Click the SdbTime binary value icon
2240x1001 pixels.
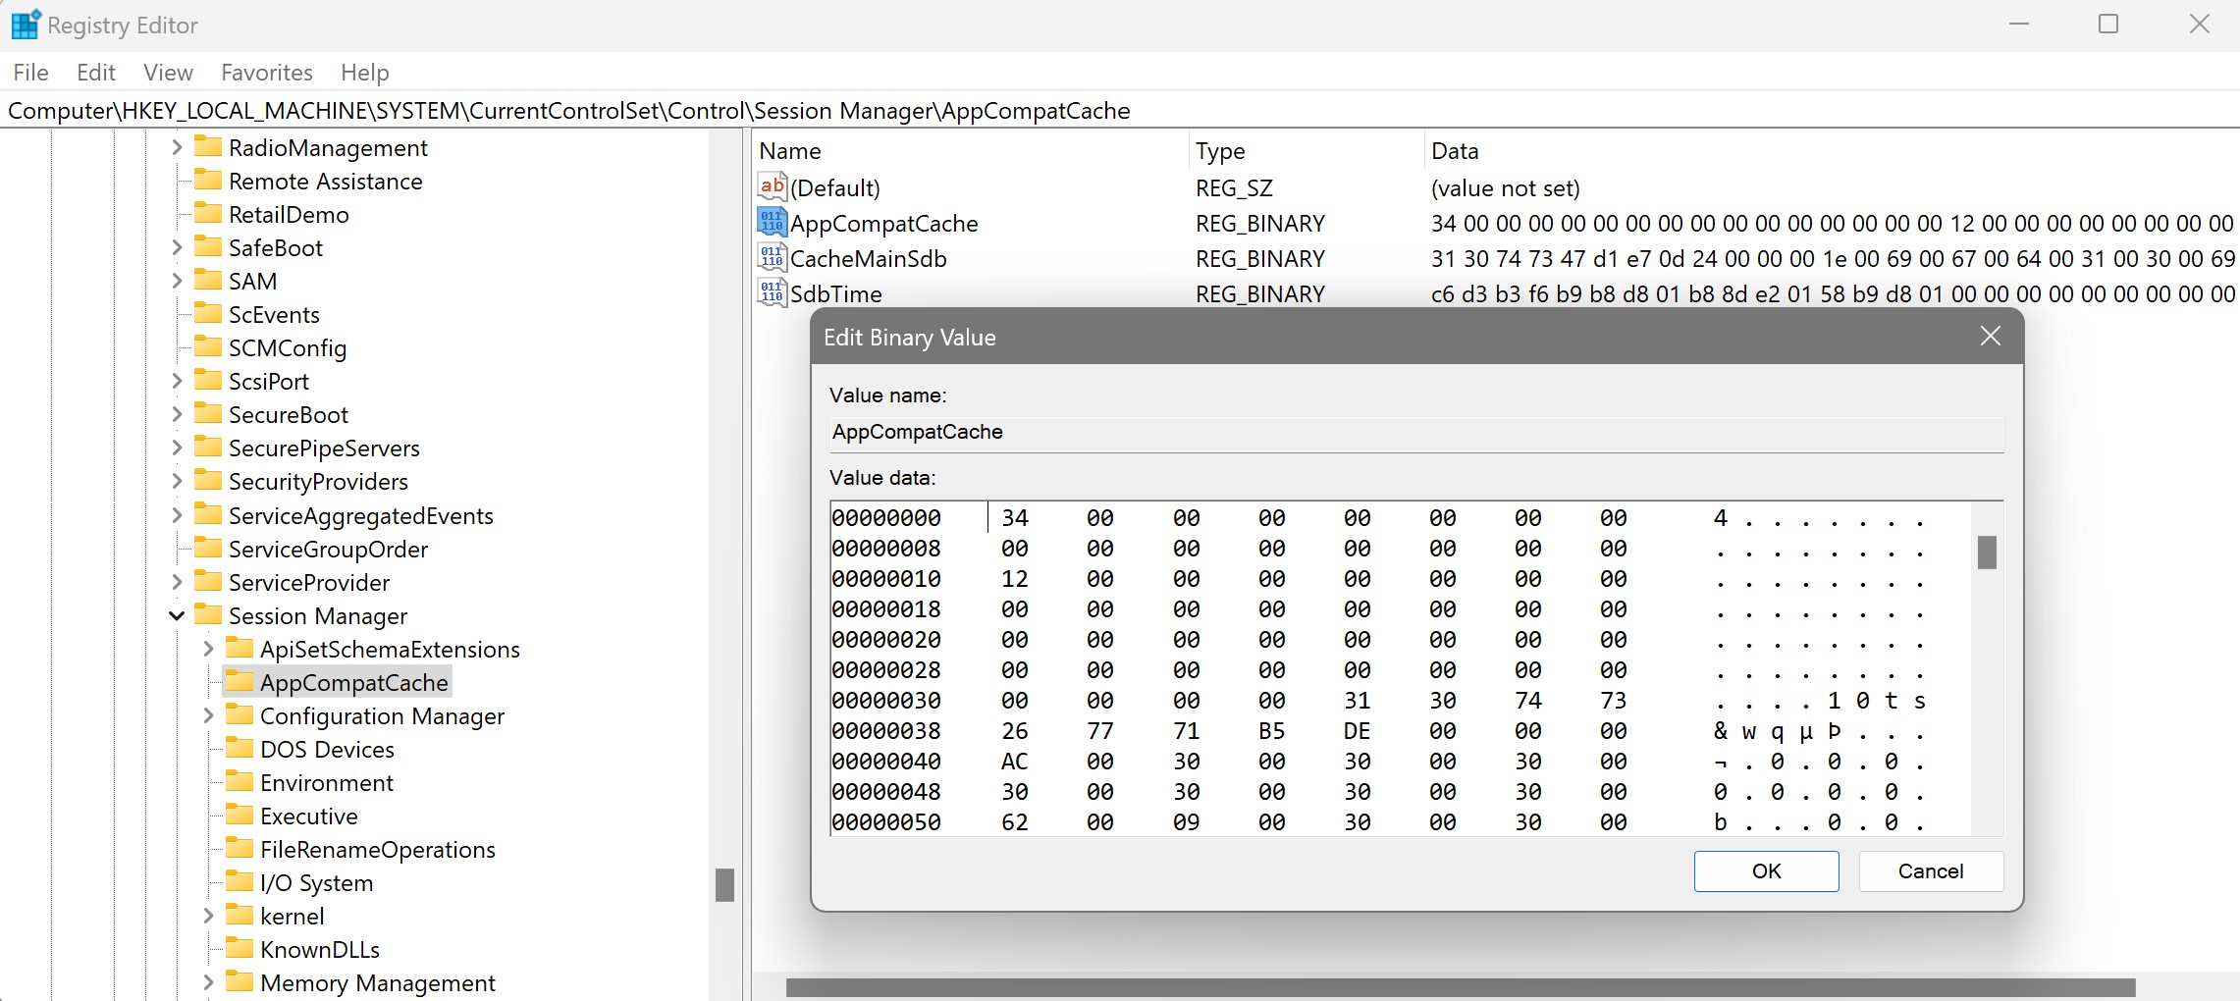click(772, 293)
